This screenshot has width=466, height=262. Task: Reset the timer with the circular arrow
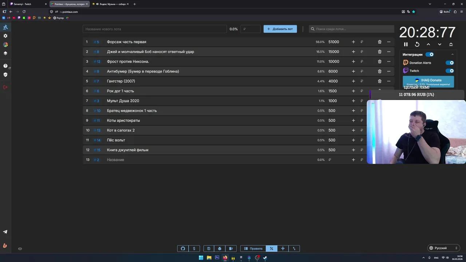(417, 44)
